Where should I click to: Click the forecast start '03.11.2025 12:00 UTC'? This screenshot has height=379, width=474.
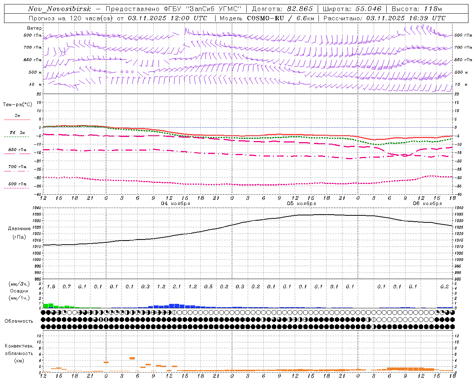click(x=167, y=18)
